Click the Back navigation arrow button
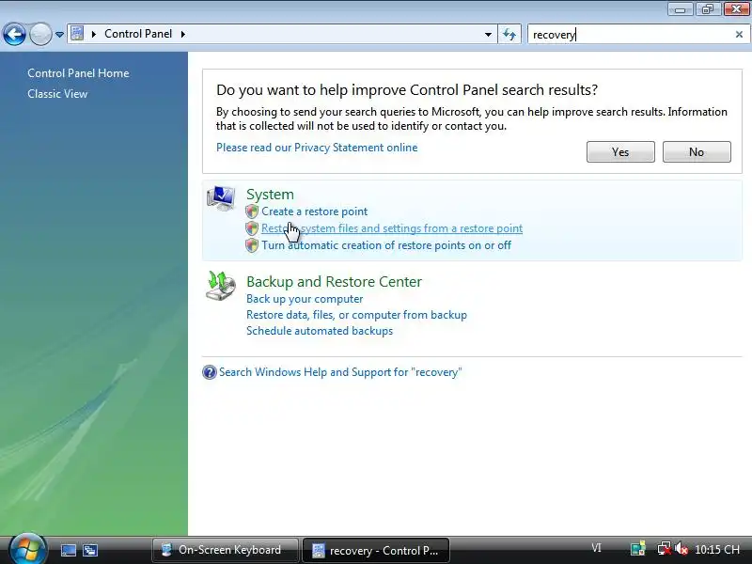The image size is (752, 564). [14, 34]
